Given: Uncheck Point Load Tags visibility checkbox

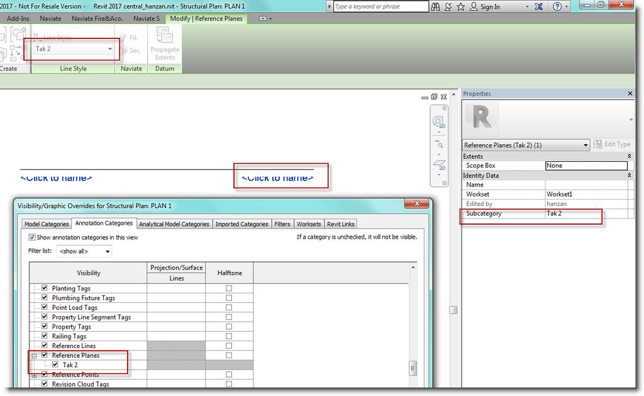Looking at the screenshot, I should [45, 307].
